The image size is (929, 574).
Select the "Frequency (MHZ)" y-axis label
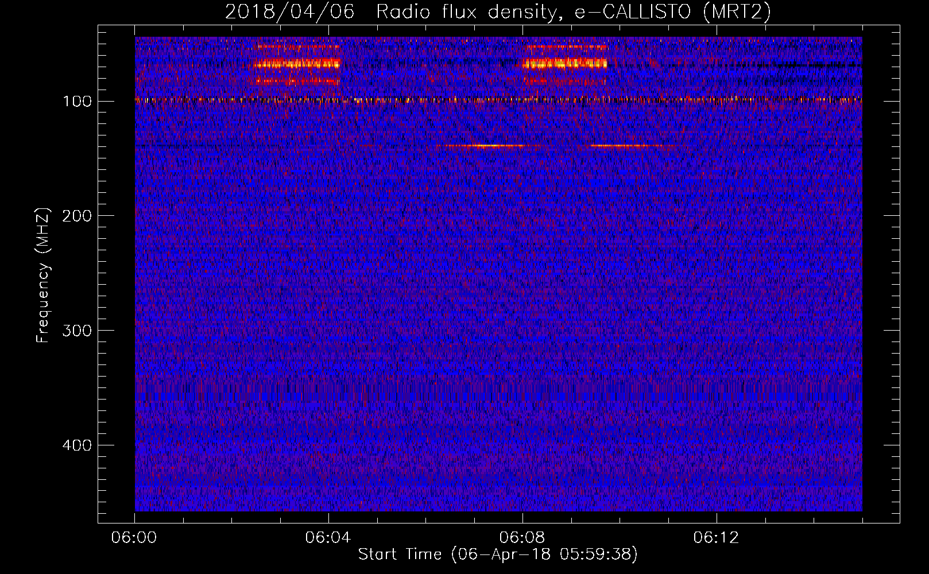click(43, 276)
